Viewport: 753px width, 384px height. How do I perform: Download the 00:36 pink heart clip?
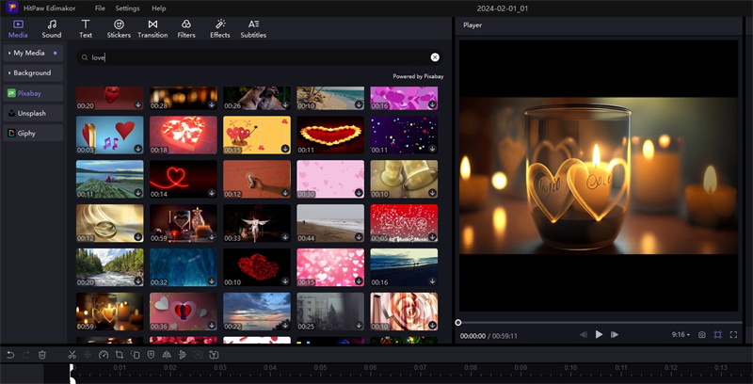coord(212,326)
